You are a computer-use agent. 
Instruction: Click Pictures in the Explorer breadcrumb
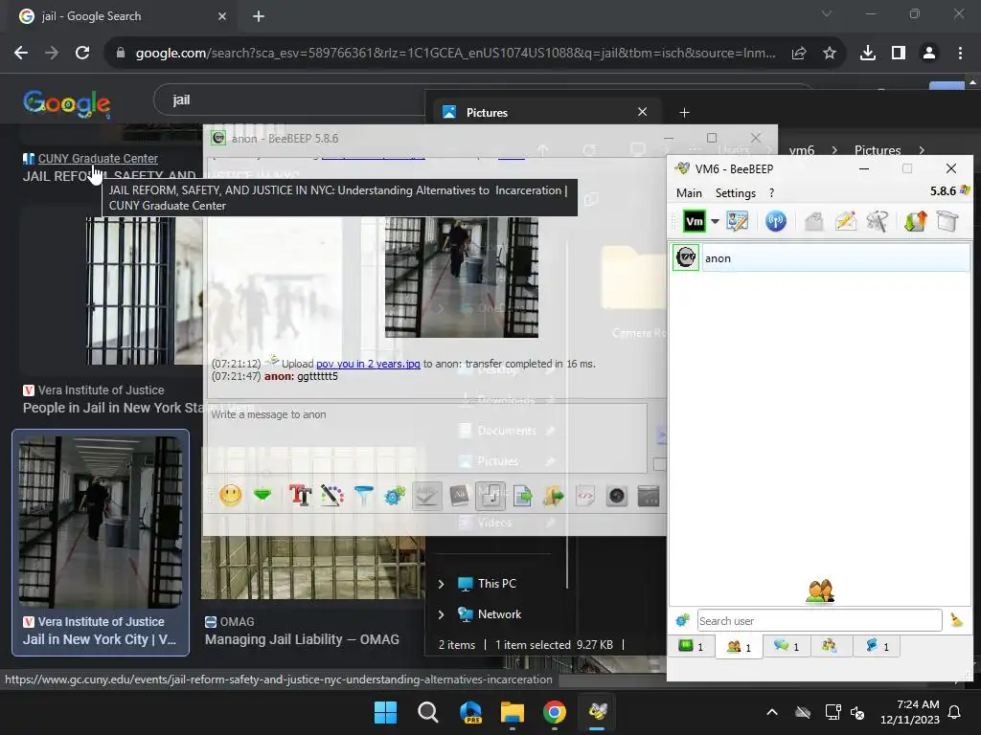pyautogui.click(x=878, y=150)
